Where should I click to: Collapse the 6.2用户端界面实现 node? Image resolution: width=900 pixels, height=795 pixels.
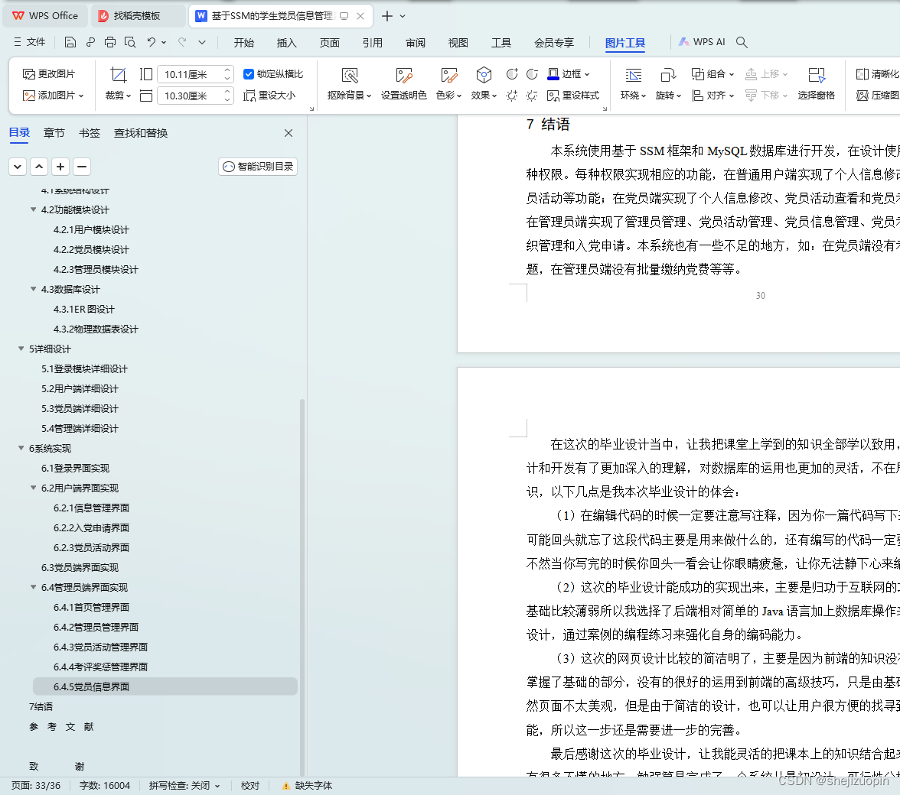[34, 488]
